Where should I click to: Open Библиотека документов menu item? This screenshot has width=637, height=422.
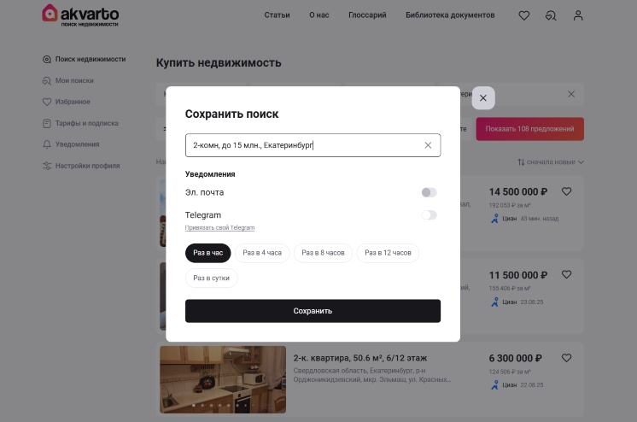tap(450, 15)
